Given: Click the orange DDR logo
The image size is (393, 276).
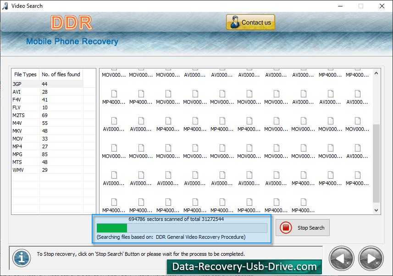Looking at the screenshot, I should (x=72, y=23).
